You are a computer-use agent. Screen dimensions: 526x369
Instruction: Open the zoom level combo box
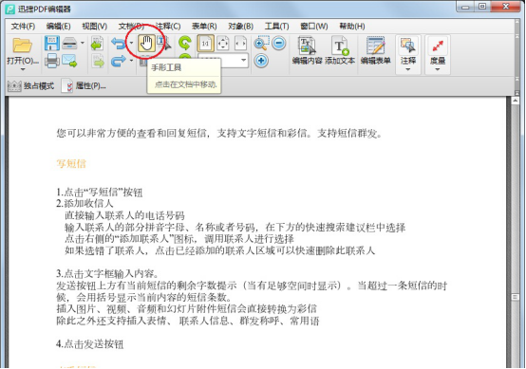[223, 61]
